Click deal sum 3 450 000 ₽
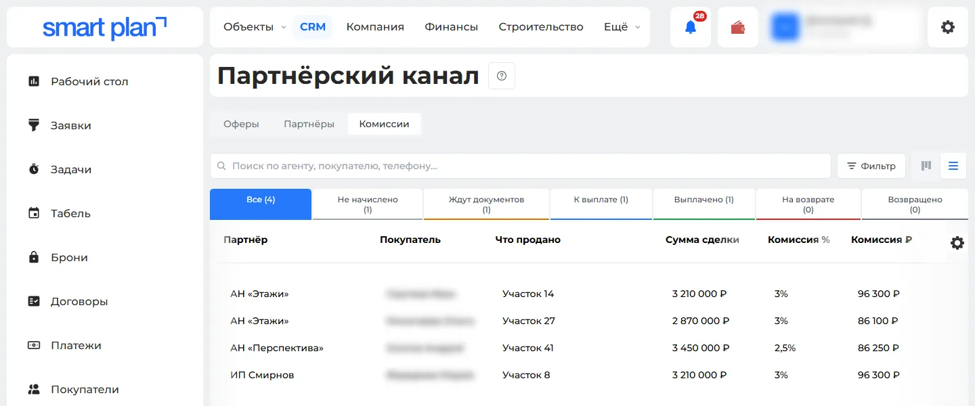Viewport: 975px width, 406px height. [701, 348]
